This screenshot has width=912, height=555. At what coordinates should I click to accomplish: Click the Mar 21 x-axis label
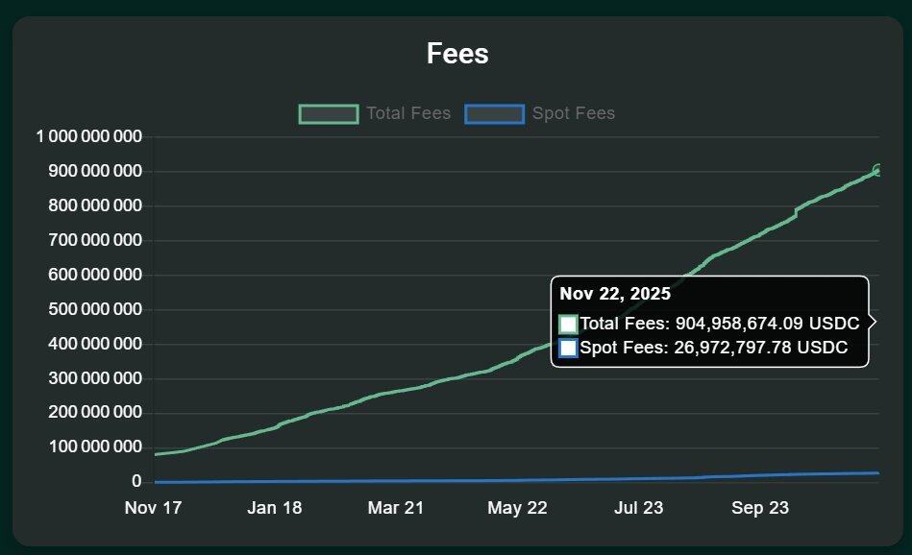click(396, 508)
